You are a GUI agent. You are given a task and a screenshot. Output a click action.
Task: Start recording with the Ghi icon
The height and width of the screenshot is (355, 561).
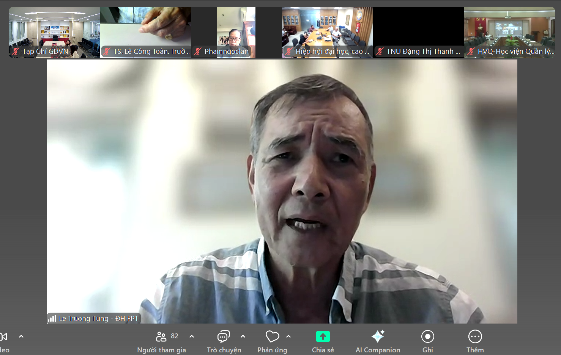pyautogui.click(x=428, y=336)
